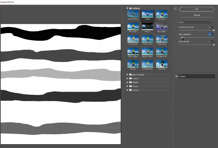The image size is (218, 148).
Task: Open the Cutout filter dropdown
Action: [194, 22]
